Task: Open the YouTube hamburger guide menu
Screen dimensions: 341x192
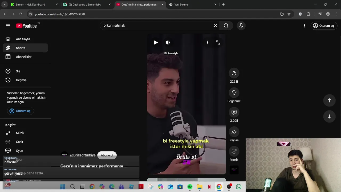Action: (x=8, y=26)
